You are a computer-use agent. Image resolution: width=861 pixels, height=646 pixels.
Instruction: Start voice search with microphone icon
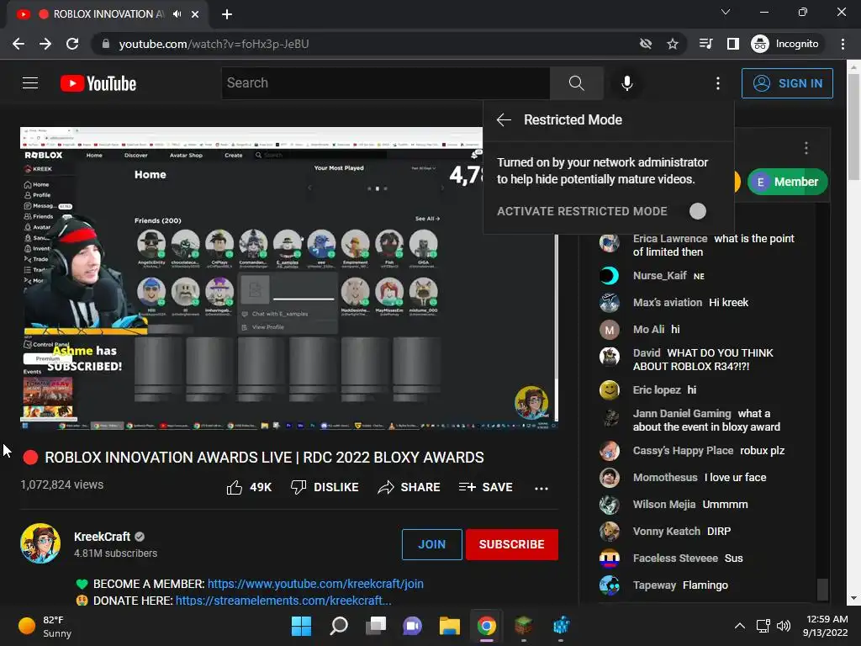coord(626,83)
